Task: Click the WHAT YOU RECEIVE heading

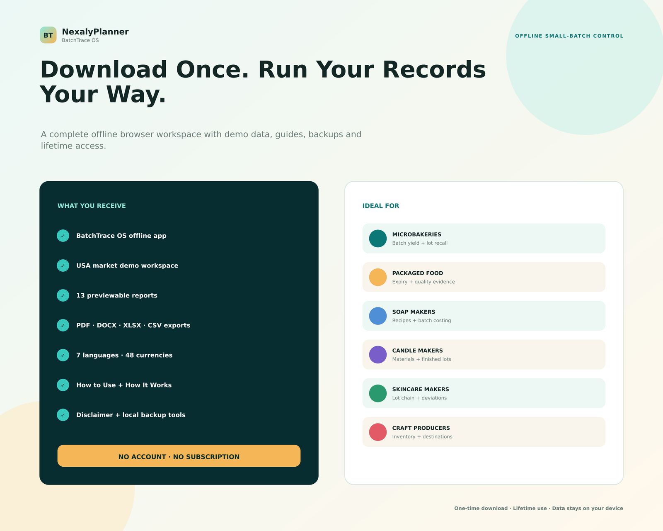Action: pos(92,206)
